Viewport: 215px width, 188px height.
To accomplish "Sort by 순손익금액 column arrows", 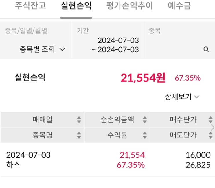I will tap(145, 120).
